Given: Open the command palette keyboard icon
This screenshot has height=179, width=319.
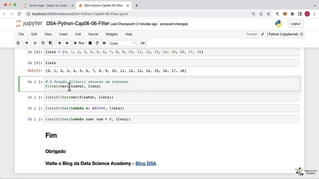Looking at the screenshot, I should tap(143, 43).
